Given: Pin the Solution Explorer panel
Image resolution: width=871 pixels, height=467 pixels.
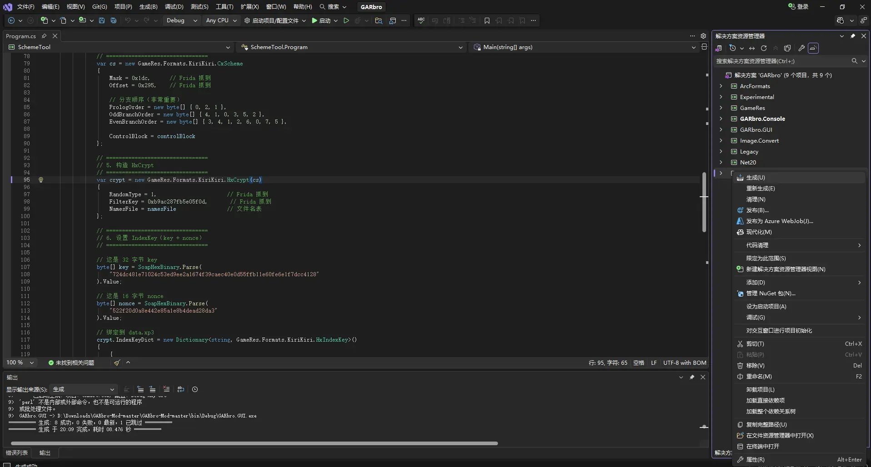Looking at the screenshot, I should (x=853, y=36).
